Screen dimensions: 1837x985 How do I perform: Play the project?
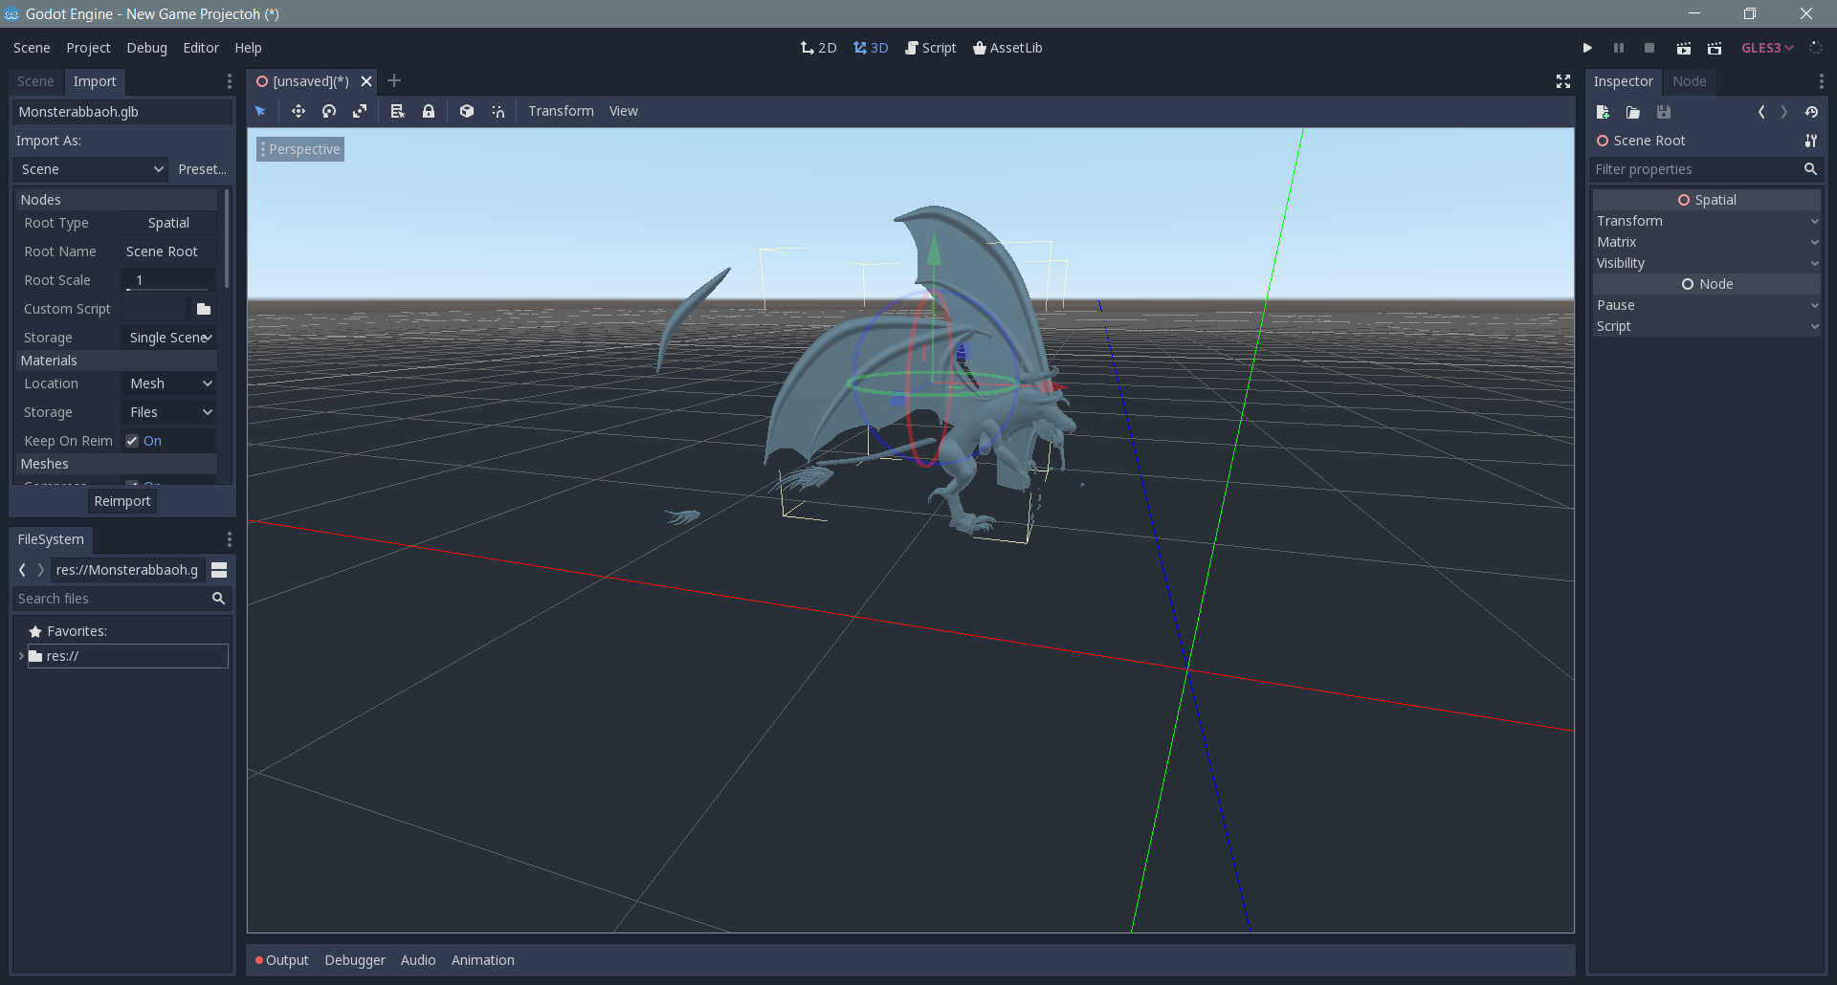pos(1587,48)
